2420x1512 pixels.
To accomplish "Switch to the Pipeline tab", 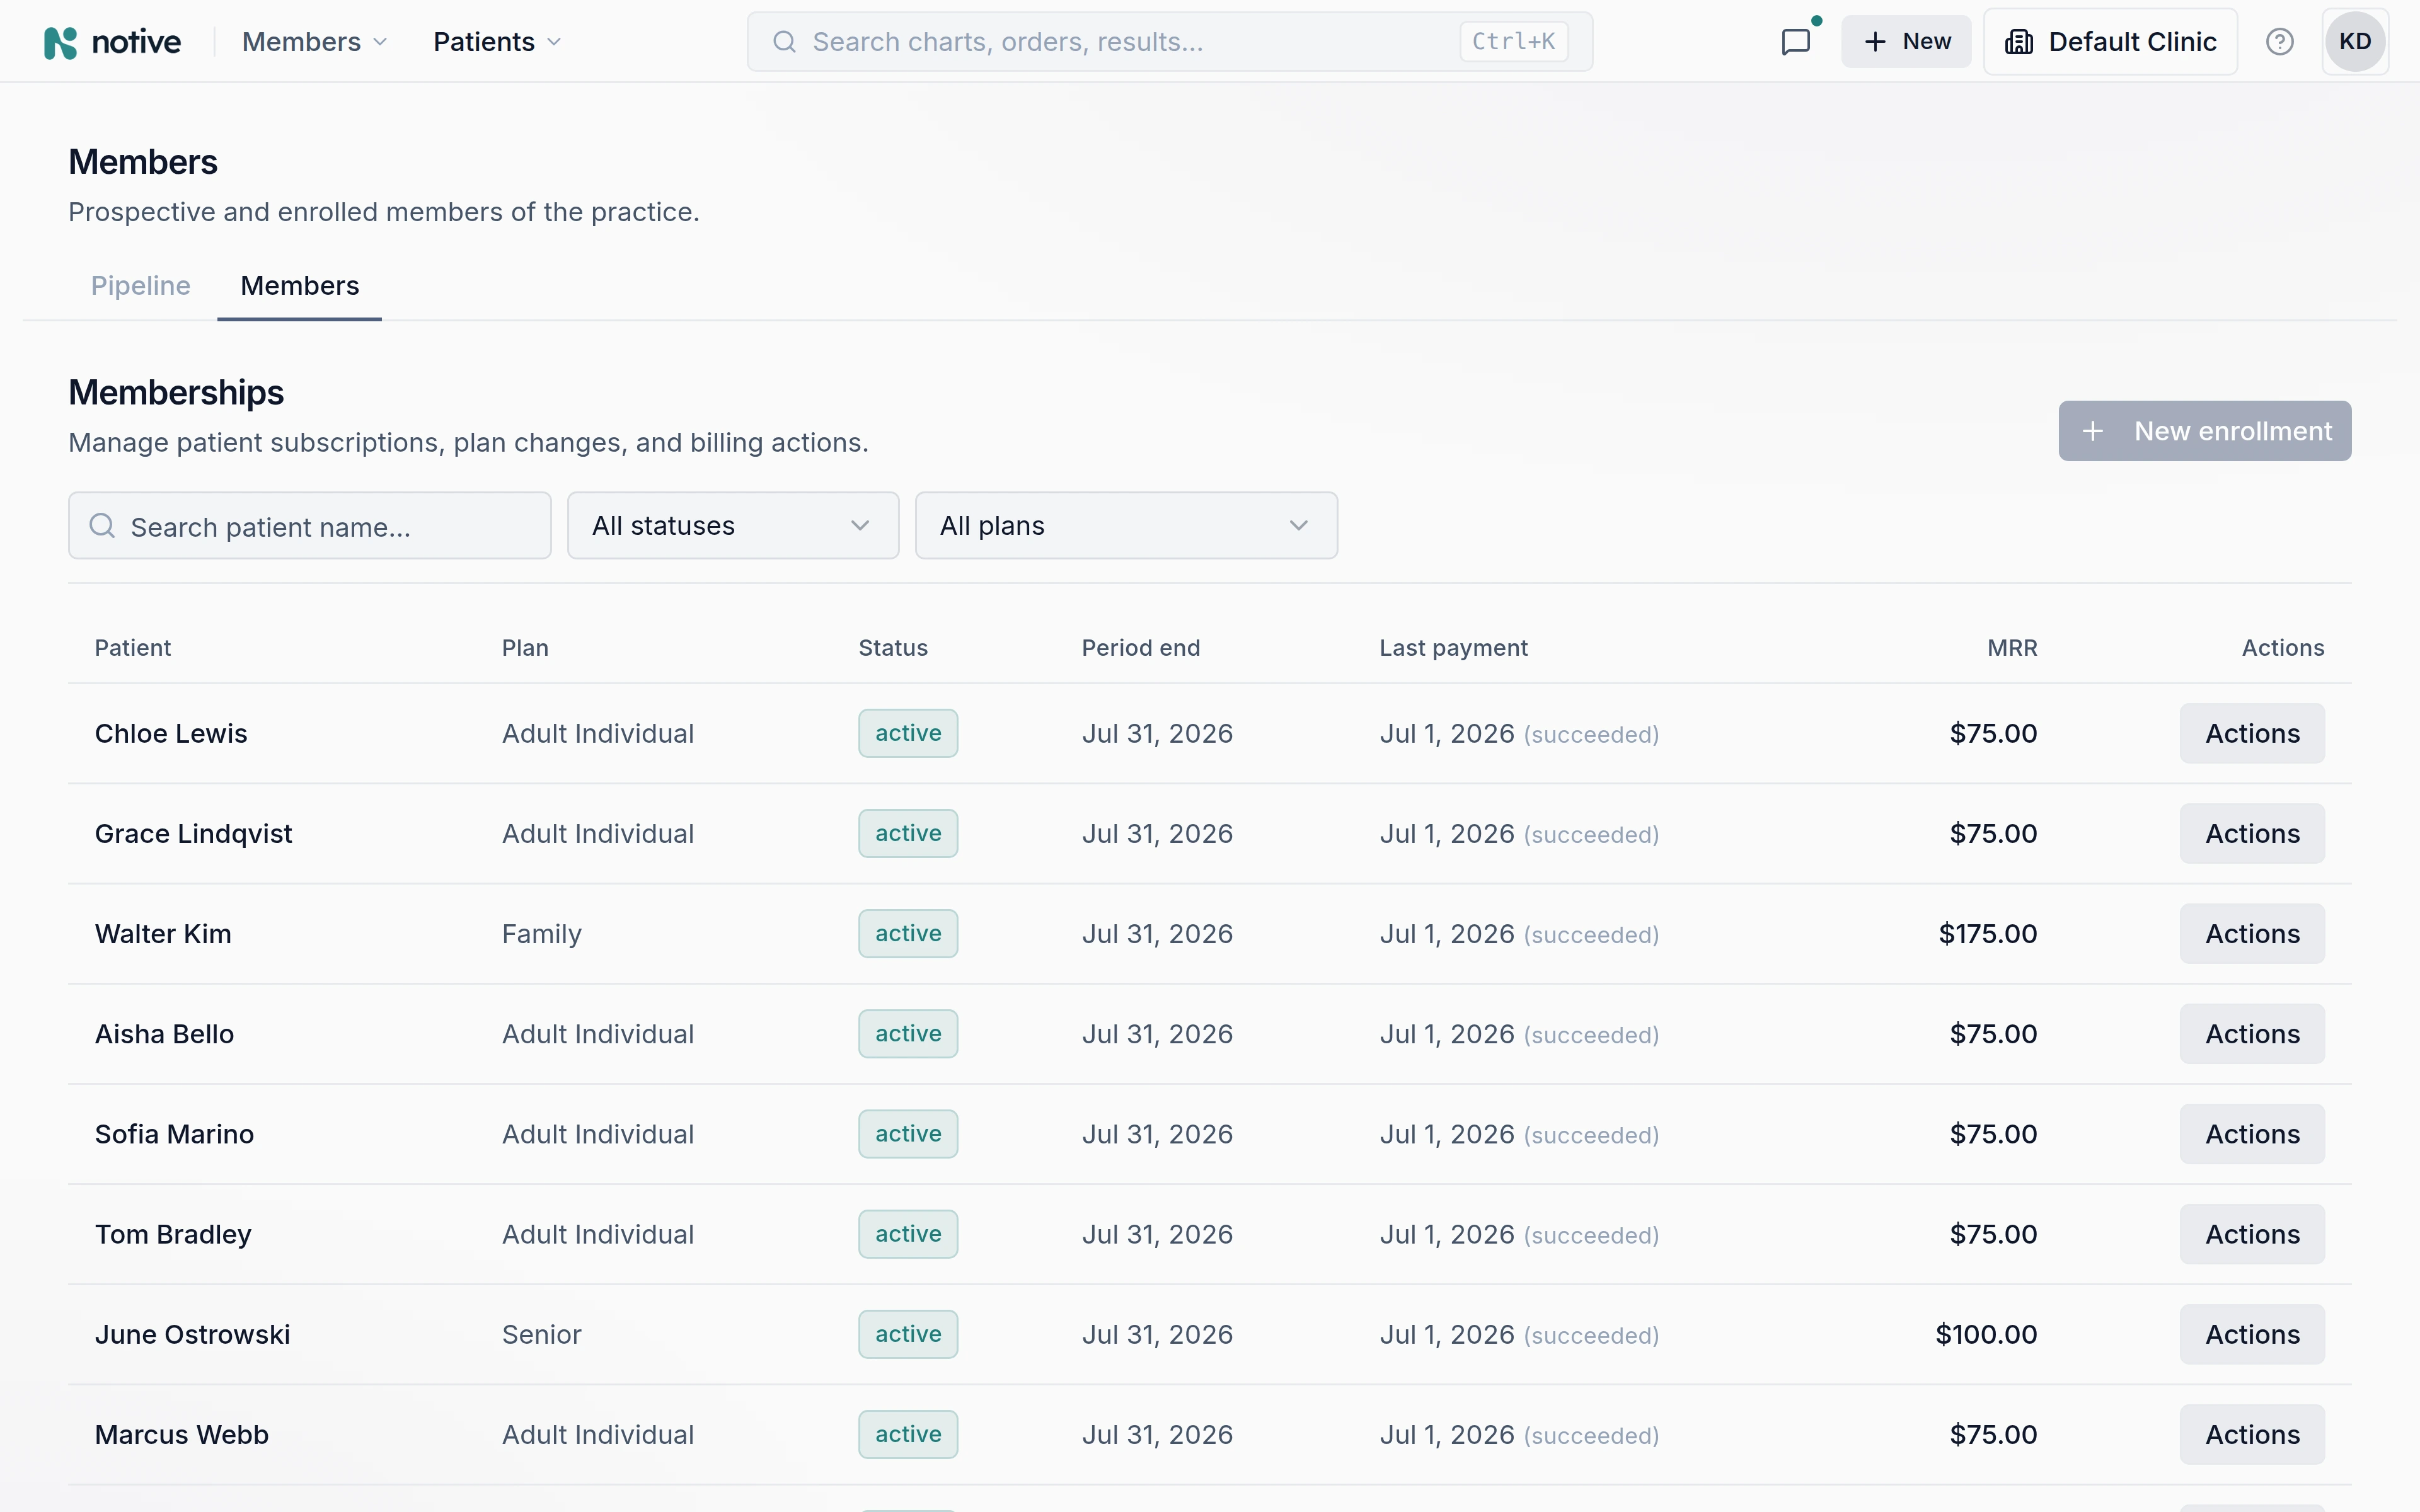I will click(140, 286).
